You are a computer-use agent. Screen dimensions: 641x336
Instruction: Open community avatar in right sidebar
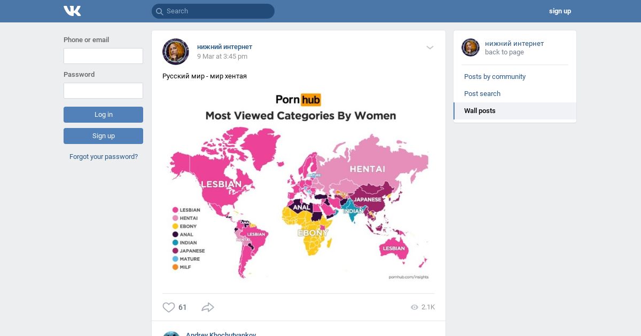pos(471,47)
